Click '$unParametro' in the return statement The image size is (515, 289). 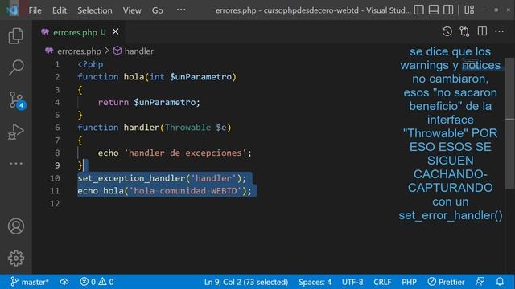164,102
